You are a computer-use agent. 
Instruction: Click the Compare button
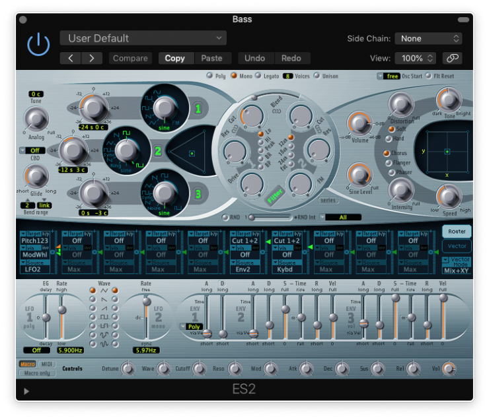coord(130,58)
